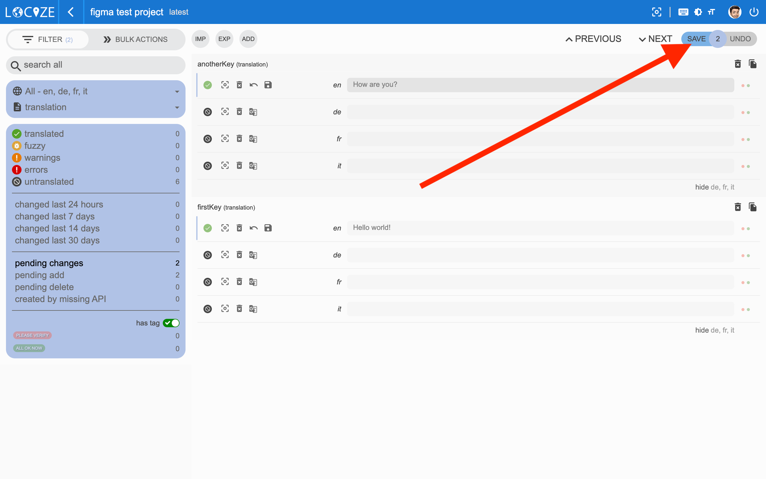The image size is (766, 479).
Task: Disable the has tag toggle
Action: 171,323
